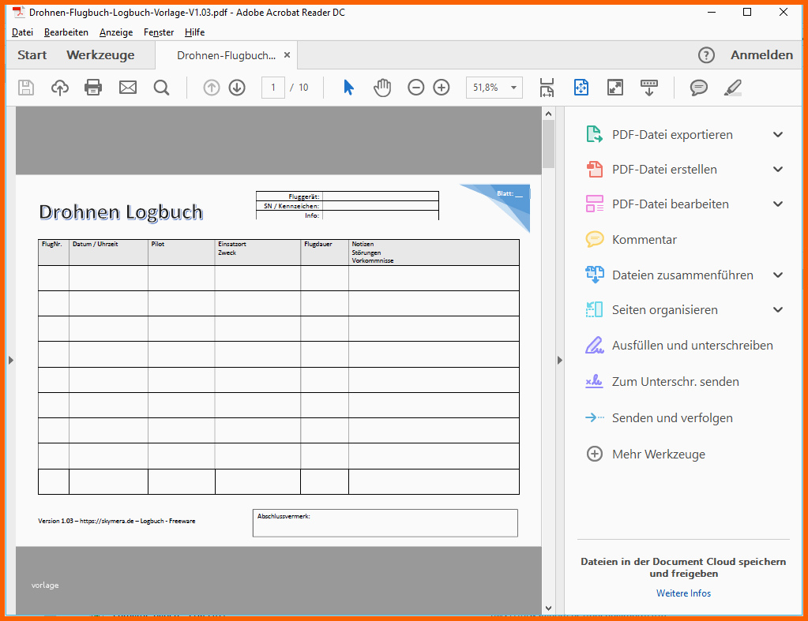
Task: Zoom out with minus button
Action: coord(416,88)
